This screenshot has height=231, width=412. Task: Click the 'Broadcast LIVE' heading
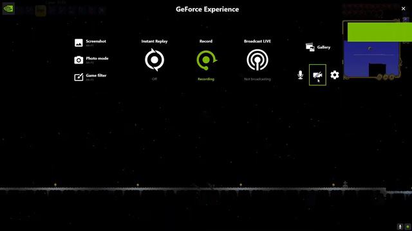point(257,41)
